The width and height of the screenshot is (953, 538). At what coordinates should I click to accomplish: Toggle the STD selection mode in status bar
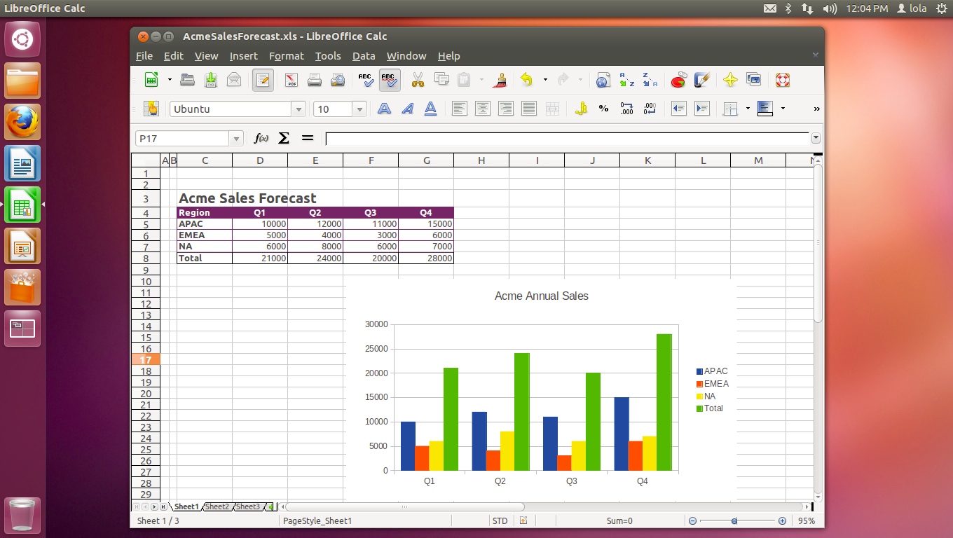coord(500,520)
